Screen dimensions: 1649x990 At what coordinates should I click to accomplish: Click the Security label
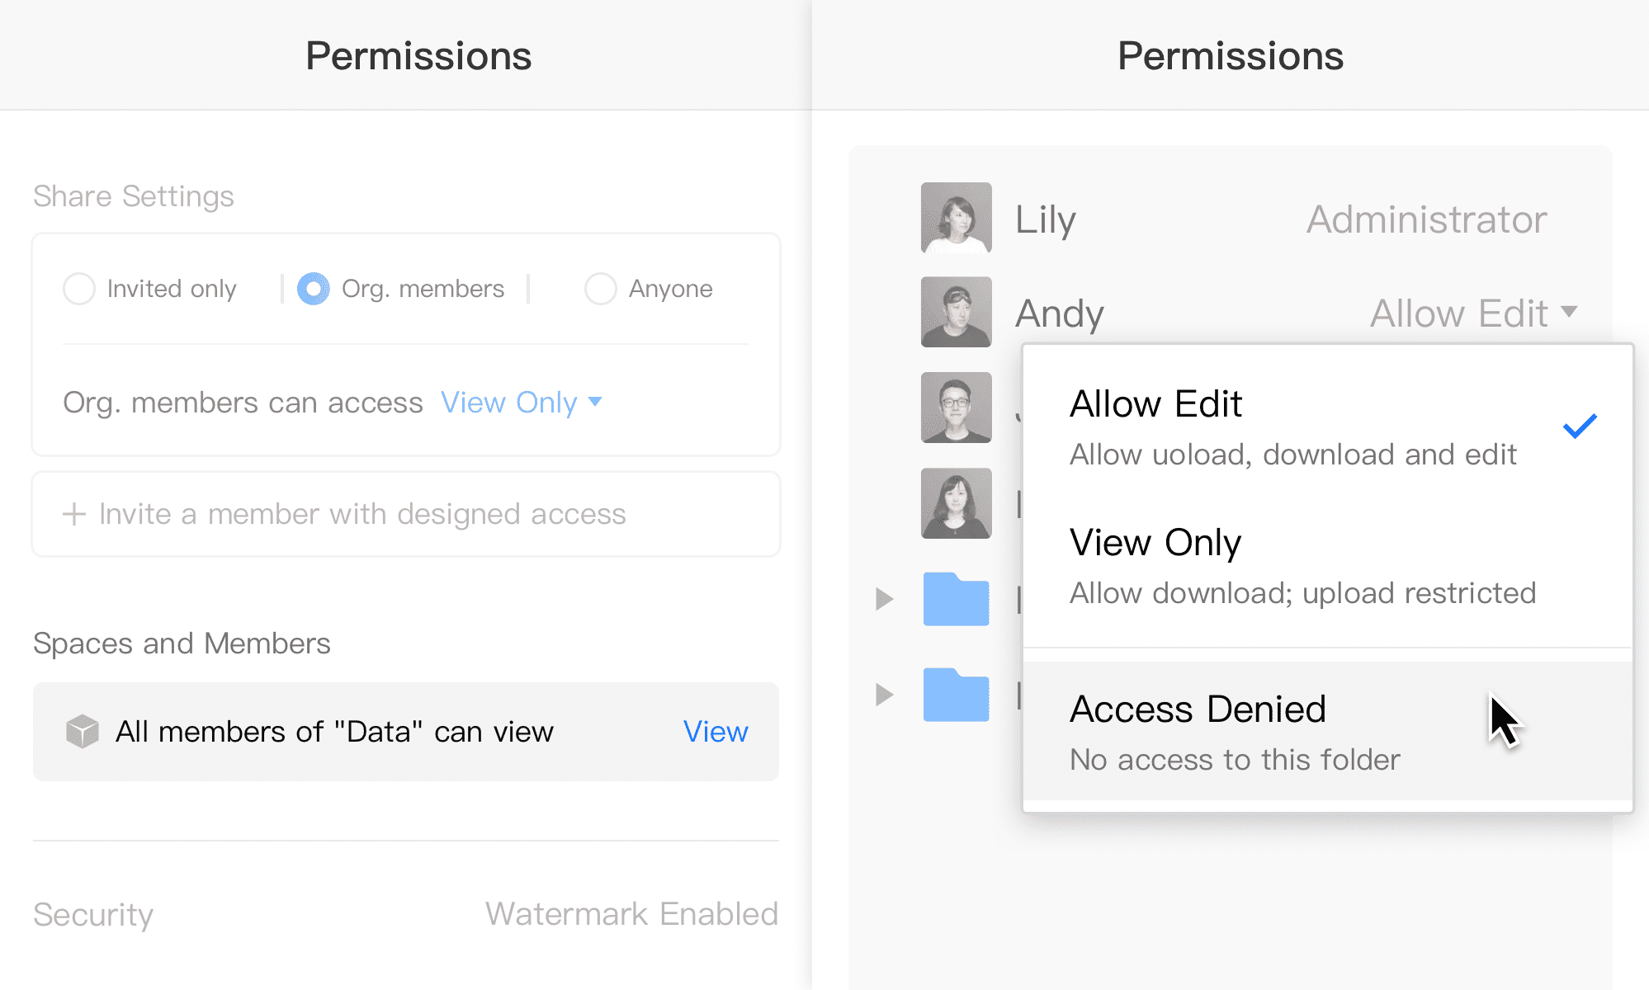pos(93,915)
